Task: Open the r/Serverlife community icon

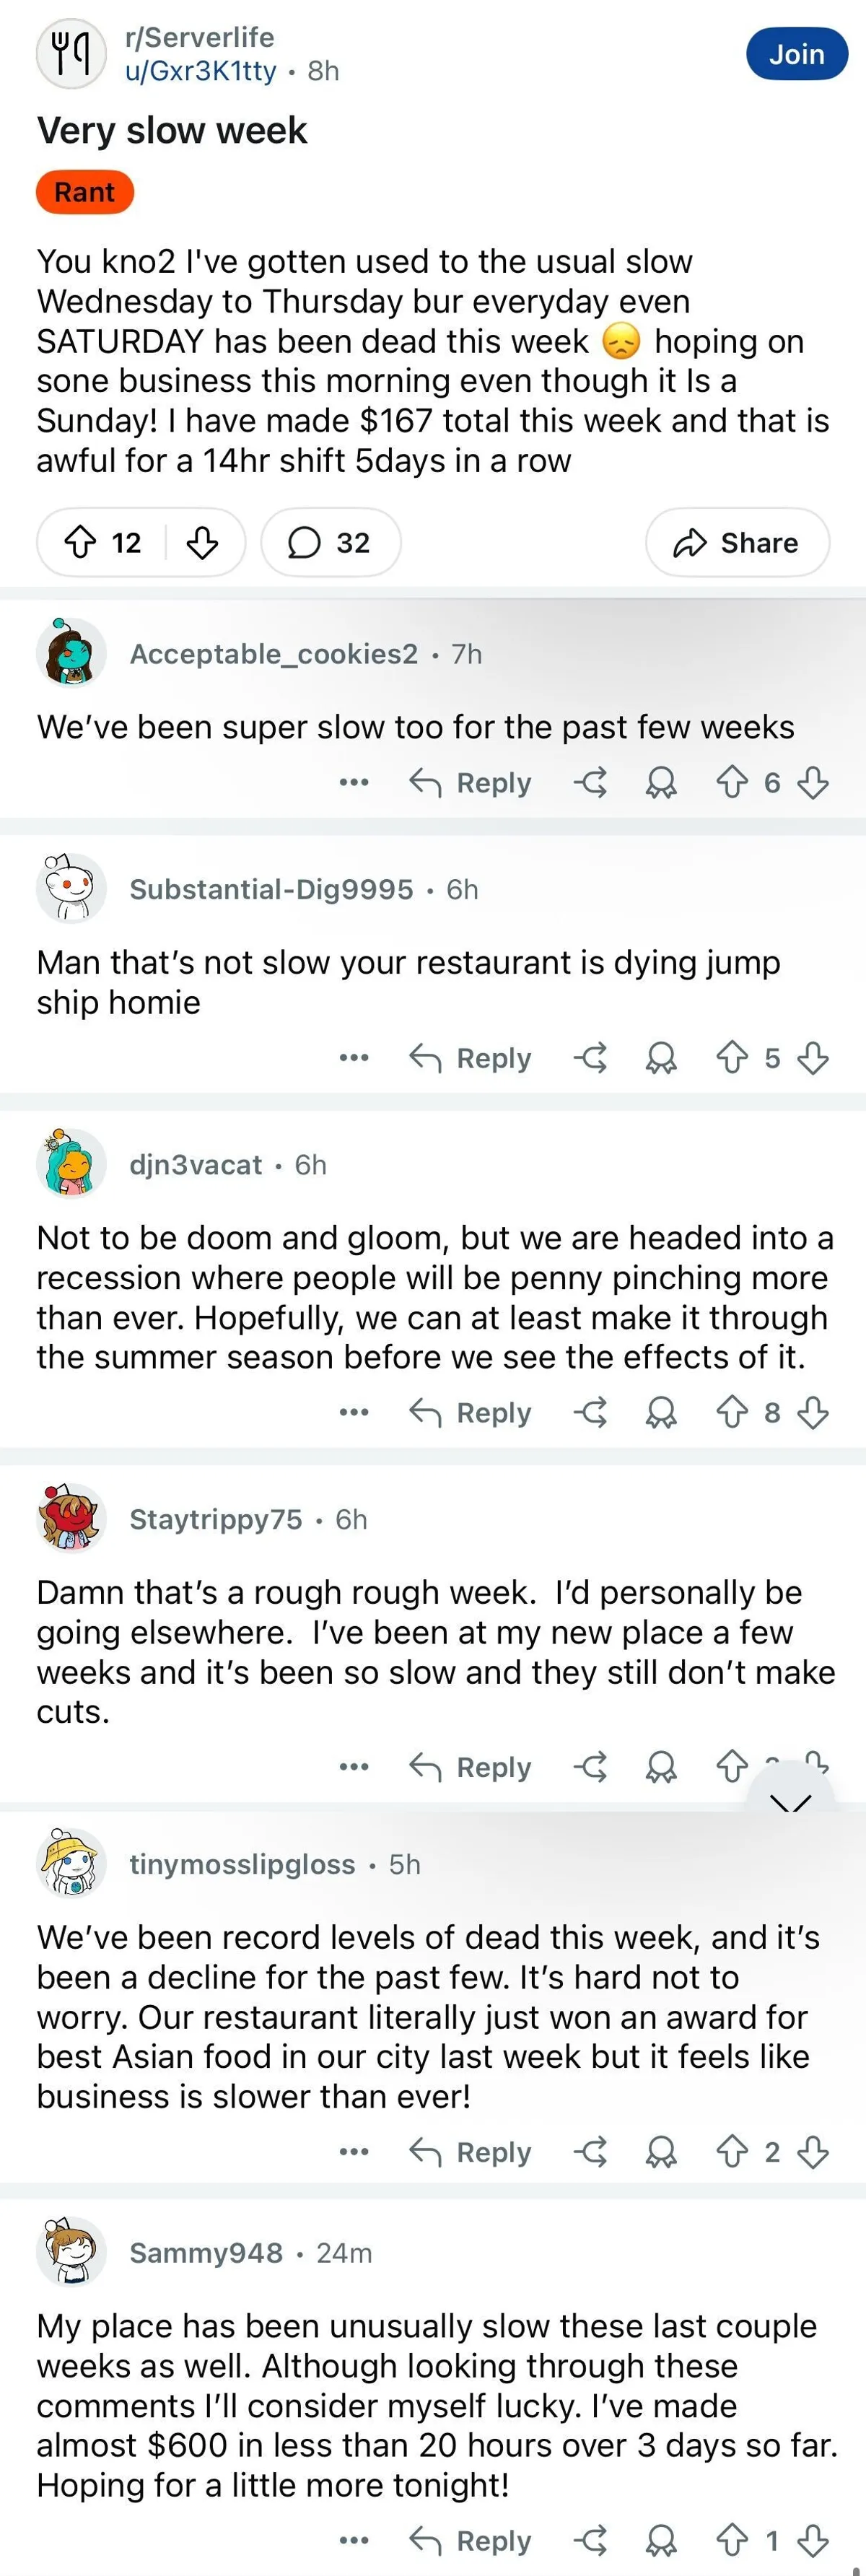Action: pos(70,54)
